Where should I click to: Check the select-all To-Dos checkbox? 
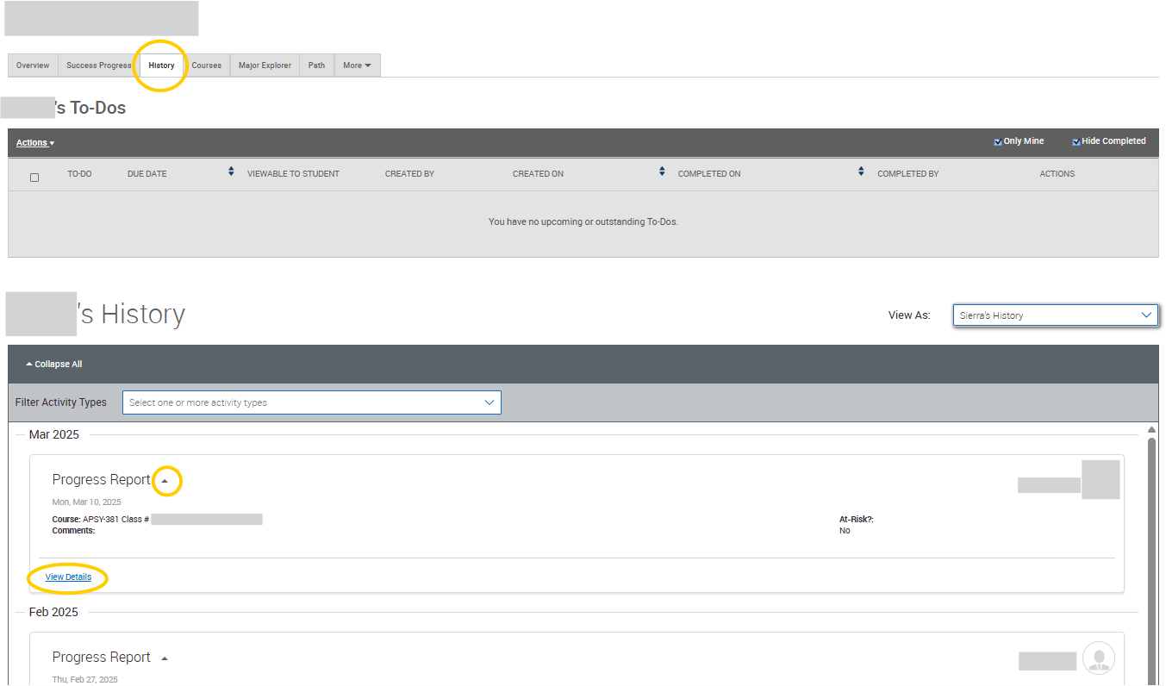pyautogui.click(x=34, y=178)
